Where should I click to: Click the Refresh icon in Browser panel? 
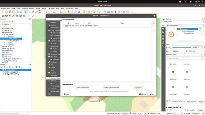4,22
